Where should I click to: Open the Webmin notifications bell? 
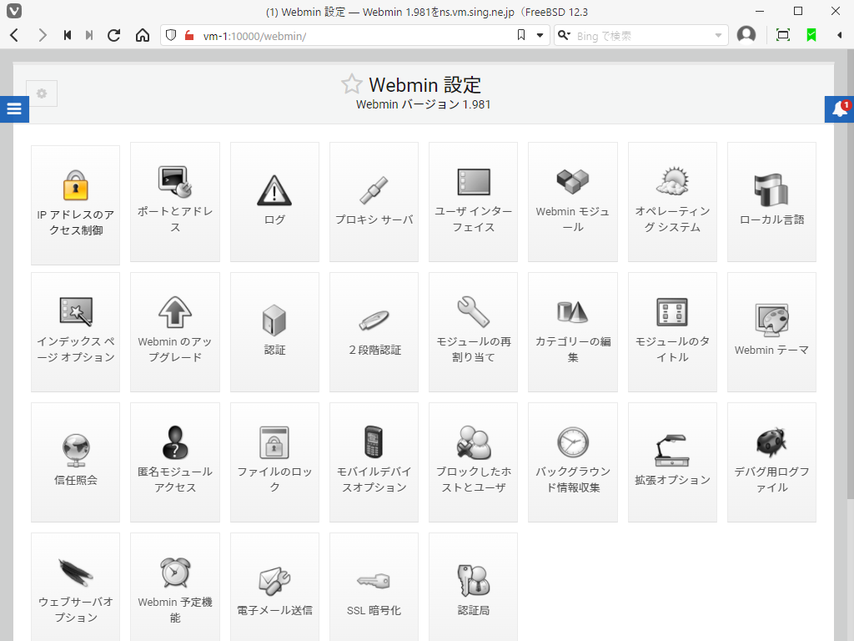[839, 109]
